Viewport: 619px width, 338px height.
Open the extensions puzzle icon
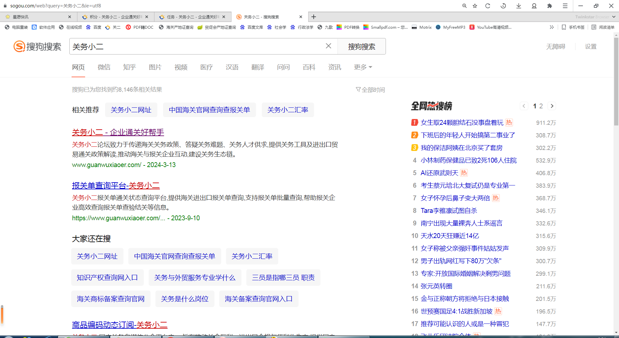click(x=550, y=6)
